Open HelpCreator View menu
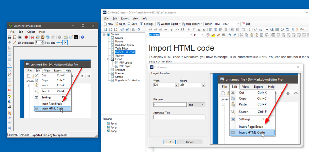309x152 pixels. pos(135,18)
